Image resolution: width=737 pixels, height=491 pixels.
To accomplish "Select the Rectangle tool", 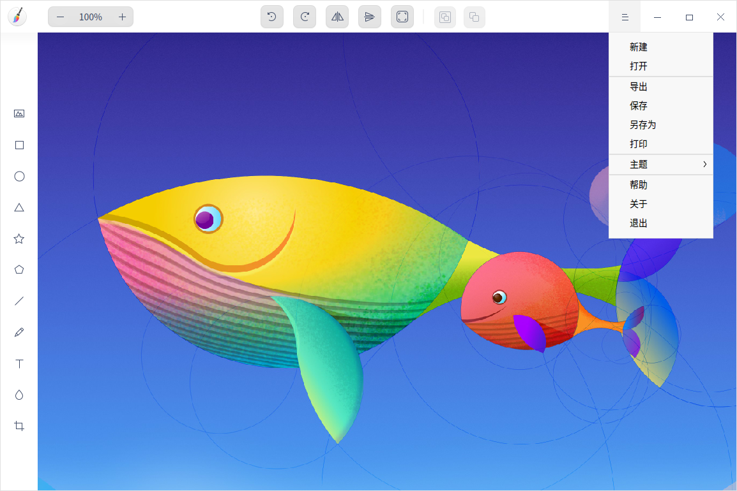I will point(19,145).
